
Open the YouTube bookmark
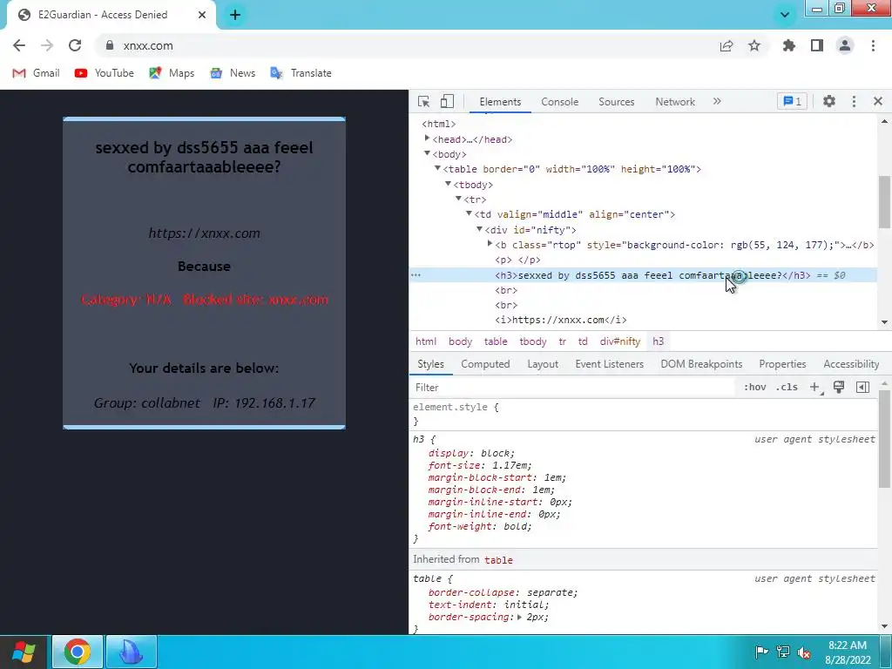click(105, 73)
